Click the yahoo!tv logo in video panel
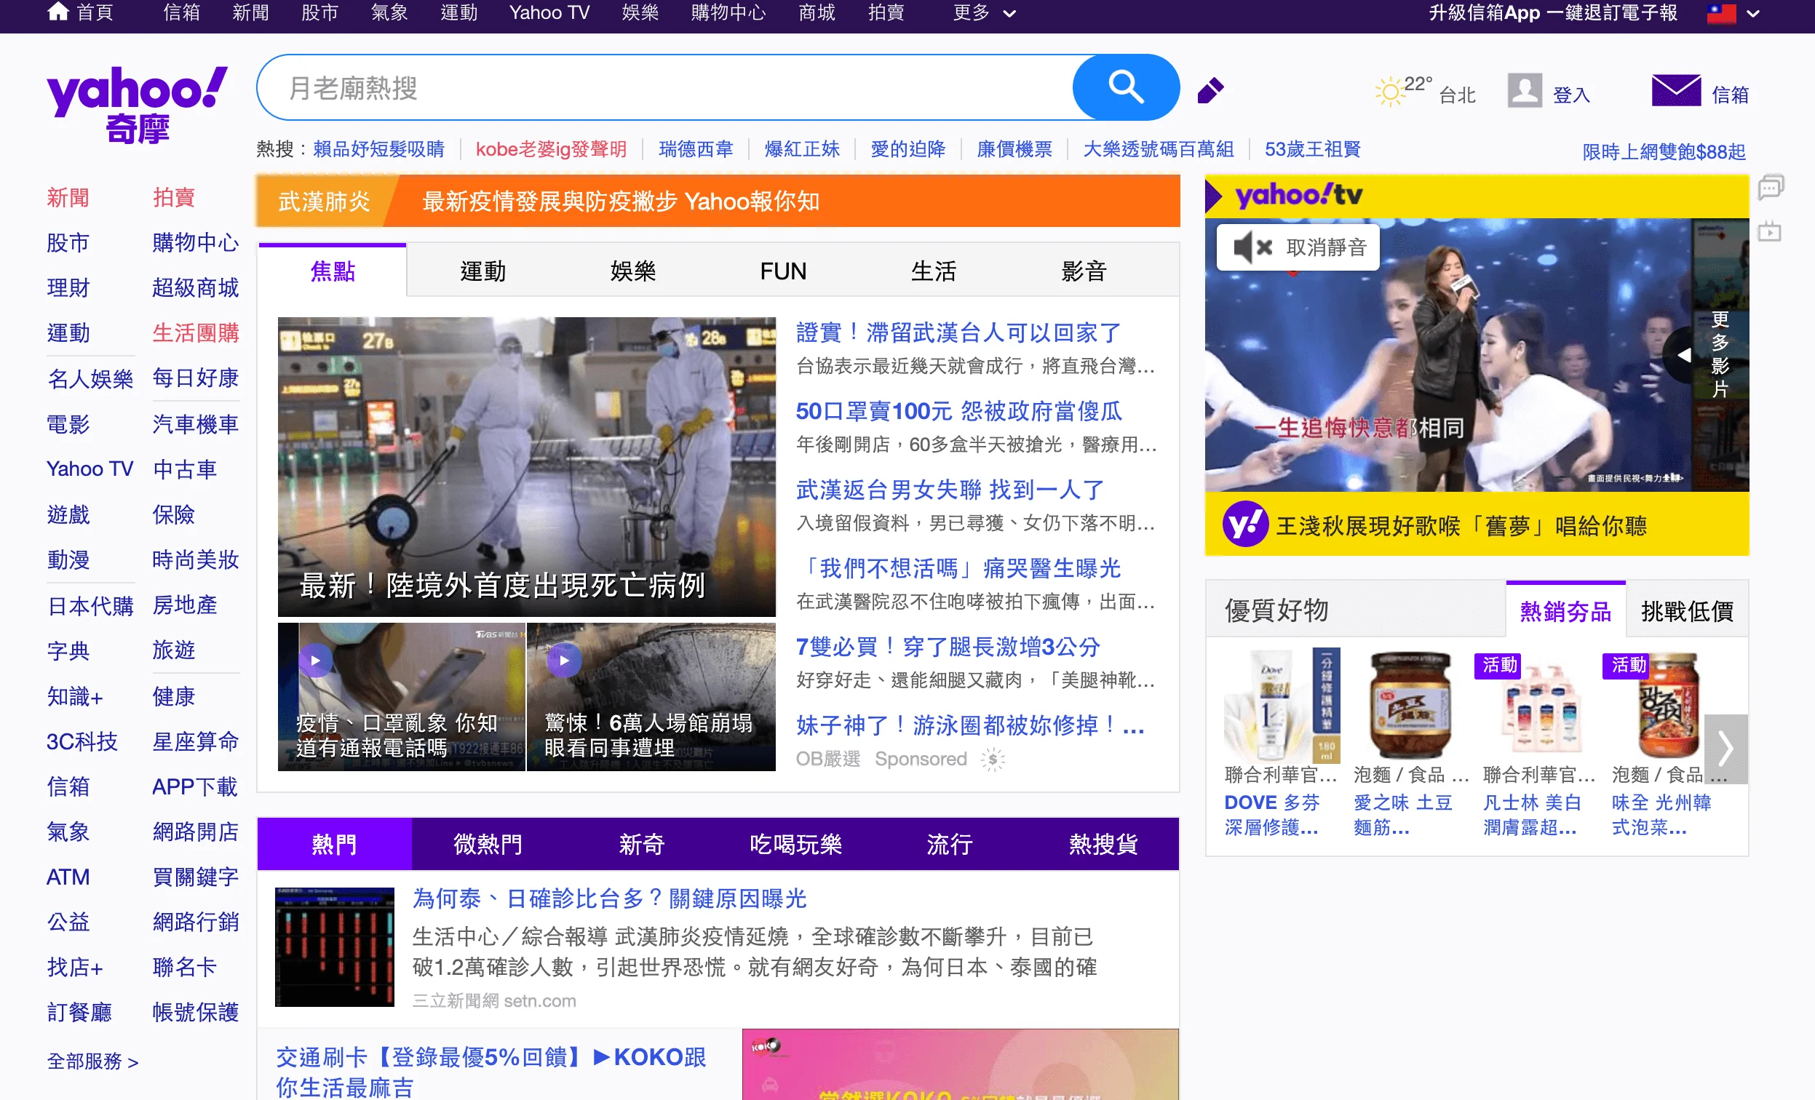Image resolution: width=1815 pixels, height=1100 pixels. (1298, 195)
